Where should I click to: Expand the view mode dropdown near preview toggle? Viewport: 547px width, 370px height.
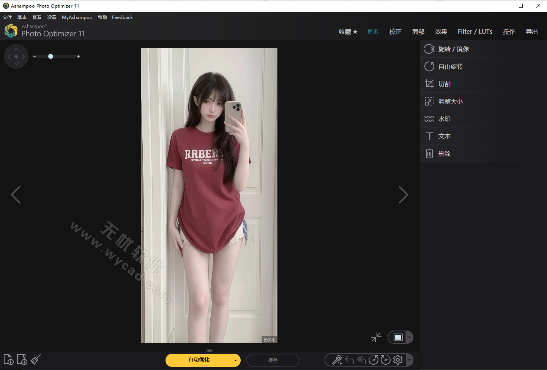409,337
